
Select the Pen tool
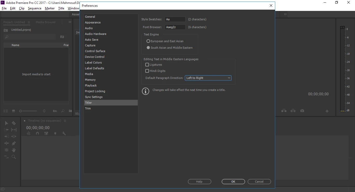tap(14, 143)
